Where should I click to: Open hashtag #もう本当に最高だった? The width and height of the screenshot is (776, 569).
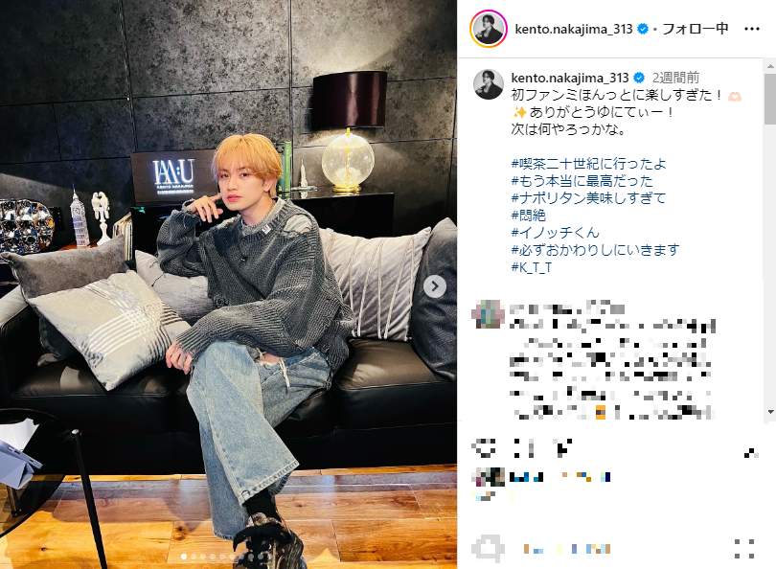582,181
